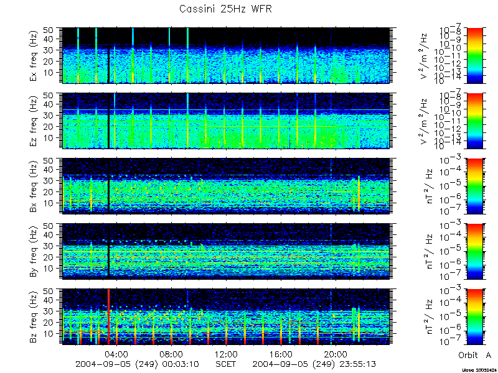This screenshot has height=373, width=498.
Task: Select the "Bz freq (Hz)" axis label
Action: coord(34,316)
